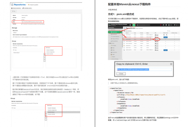Open Users under Security
This screenshot has height=127, width=188.
113,50
